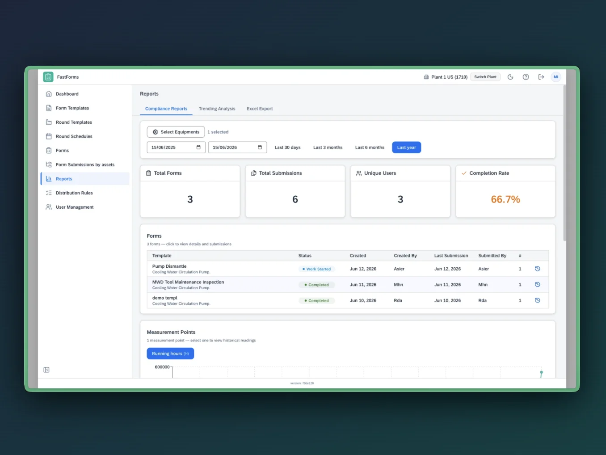Click the plant building icon
Viewport: 606px width, 455px height.
[426, 77]
